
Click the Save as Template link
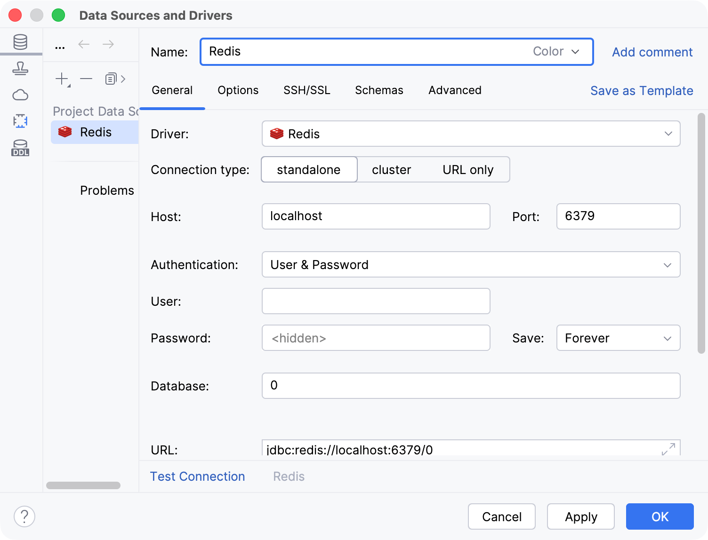click(642, 91)
